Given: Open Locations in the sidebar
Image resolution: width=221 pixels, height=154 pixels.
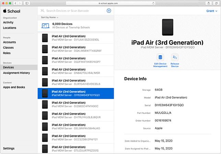Looking at the screenshot, I should pyautogui.click(x=10, y=28).
